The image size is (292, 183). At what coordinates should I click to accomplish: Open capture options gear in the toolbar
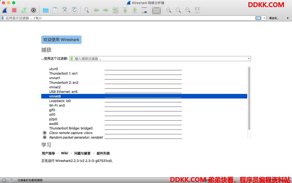[x=33, y=10]
